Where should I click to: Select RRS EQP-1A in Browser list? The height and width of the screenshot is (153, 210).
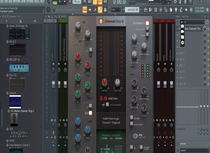click(x=15, y=59)
